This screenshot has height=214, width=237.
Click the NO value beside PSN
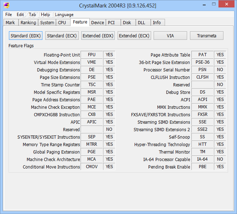[x=220, y=70]
